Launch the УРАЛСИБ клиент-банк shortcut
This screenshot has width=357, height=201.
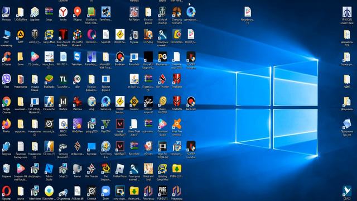[347, 12]
